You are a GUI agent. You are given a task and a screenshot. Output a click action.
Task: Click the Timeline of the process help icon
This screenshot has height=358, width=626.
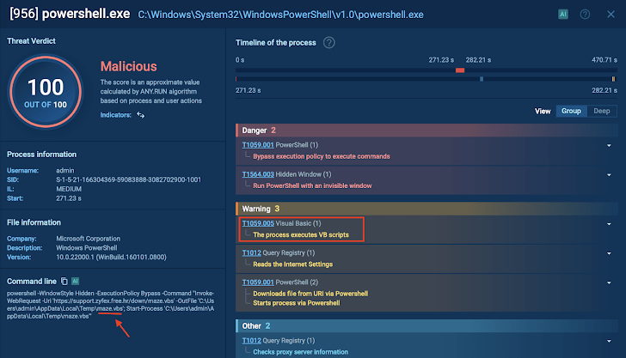[x=328, y=43]
